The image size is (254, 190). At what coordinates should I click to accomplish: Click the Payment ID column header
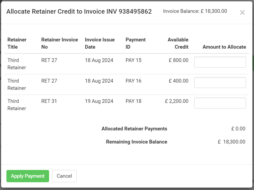point(136,43)
